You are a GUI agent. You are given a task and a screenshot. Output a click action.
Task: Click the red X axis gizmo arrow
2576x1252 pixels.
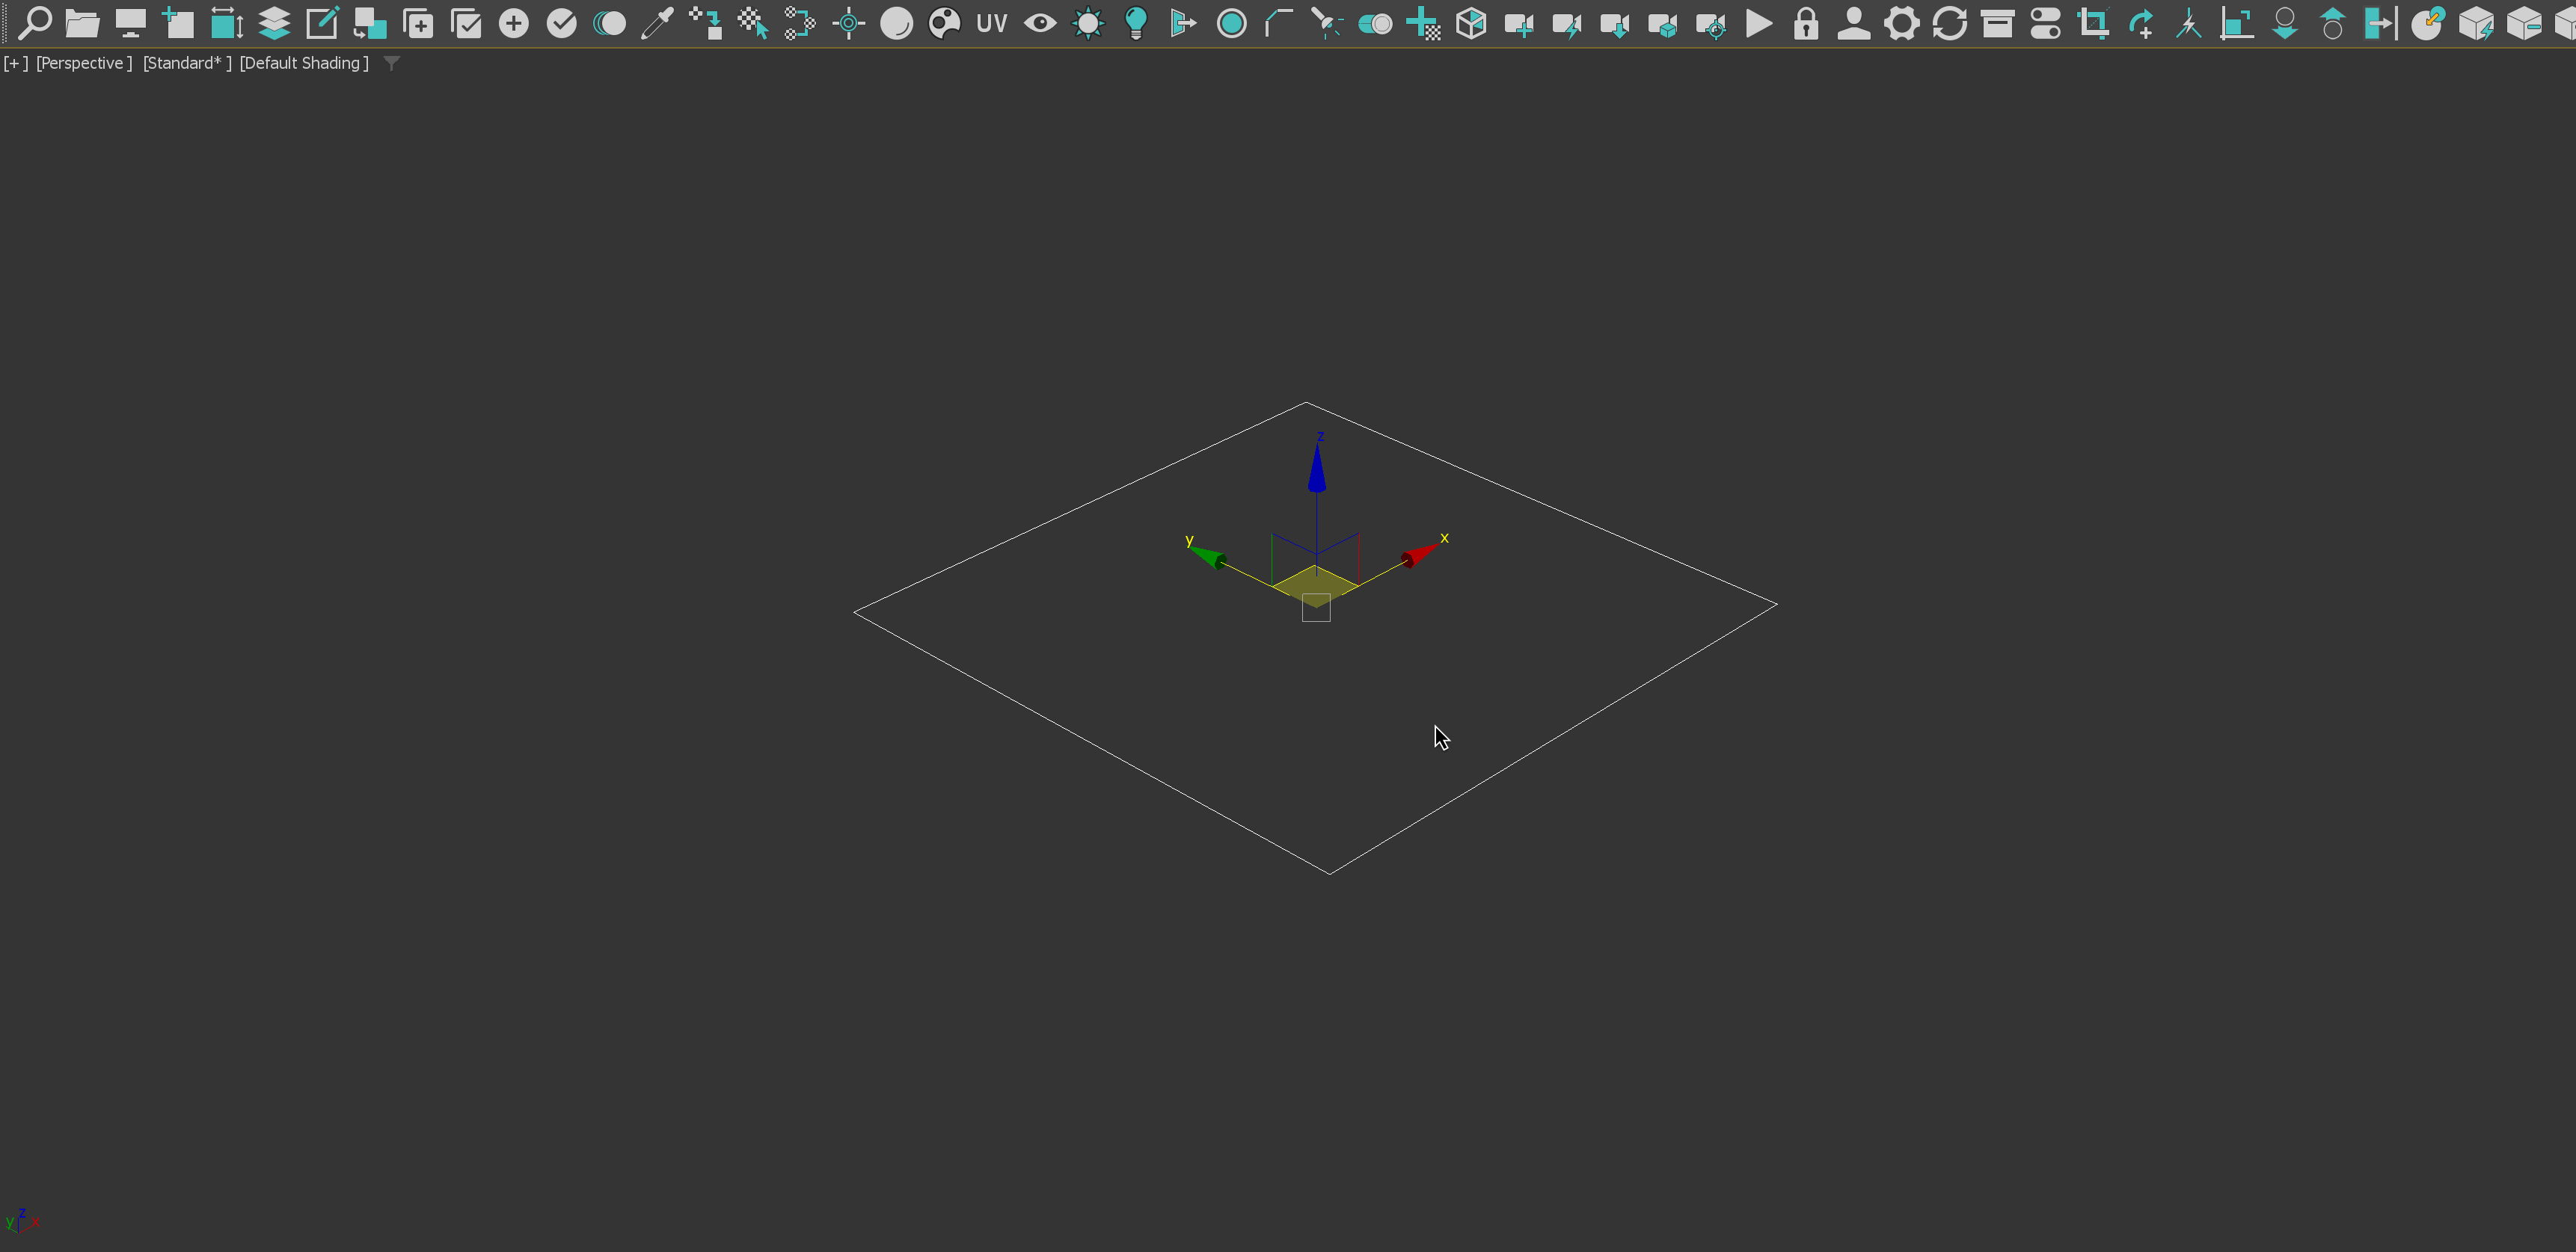click(1420, 555)
